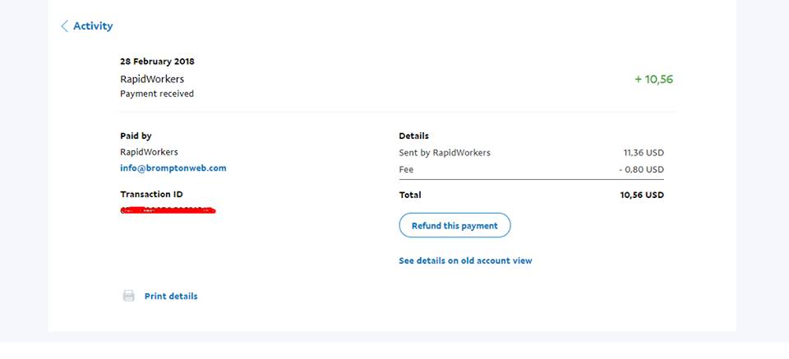
Task: Click the Print details link
Action: tap(171, 297)
